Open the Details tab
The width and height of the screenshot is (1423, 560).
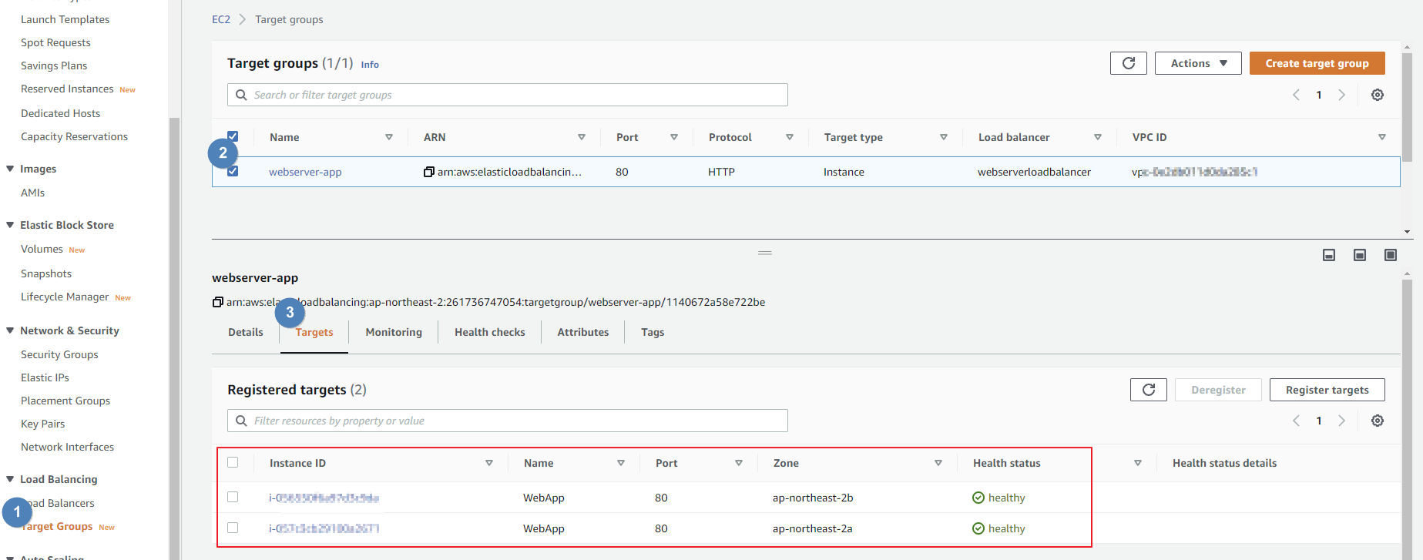point(246,332)
